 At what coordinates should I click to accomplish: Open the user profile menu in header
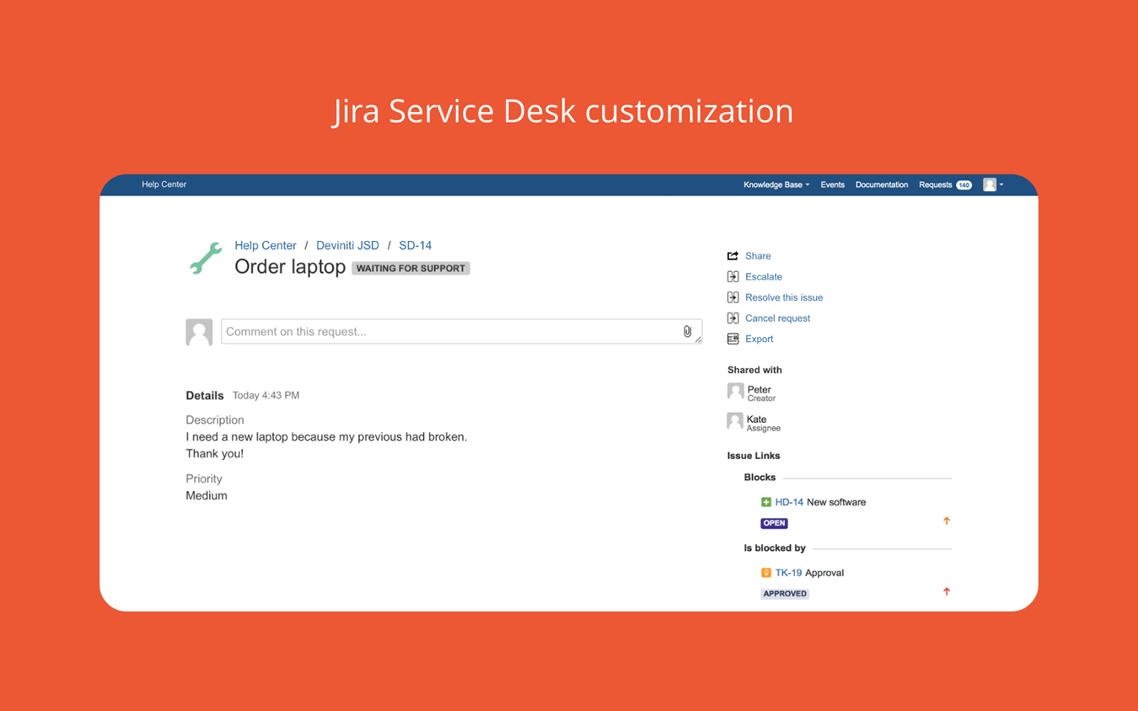coord(993,184)
